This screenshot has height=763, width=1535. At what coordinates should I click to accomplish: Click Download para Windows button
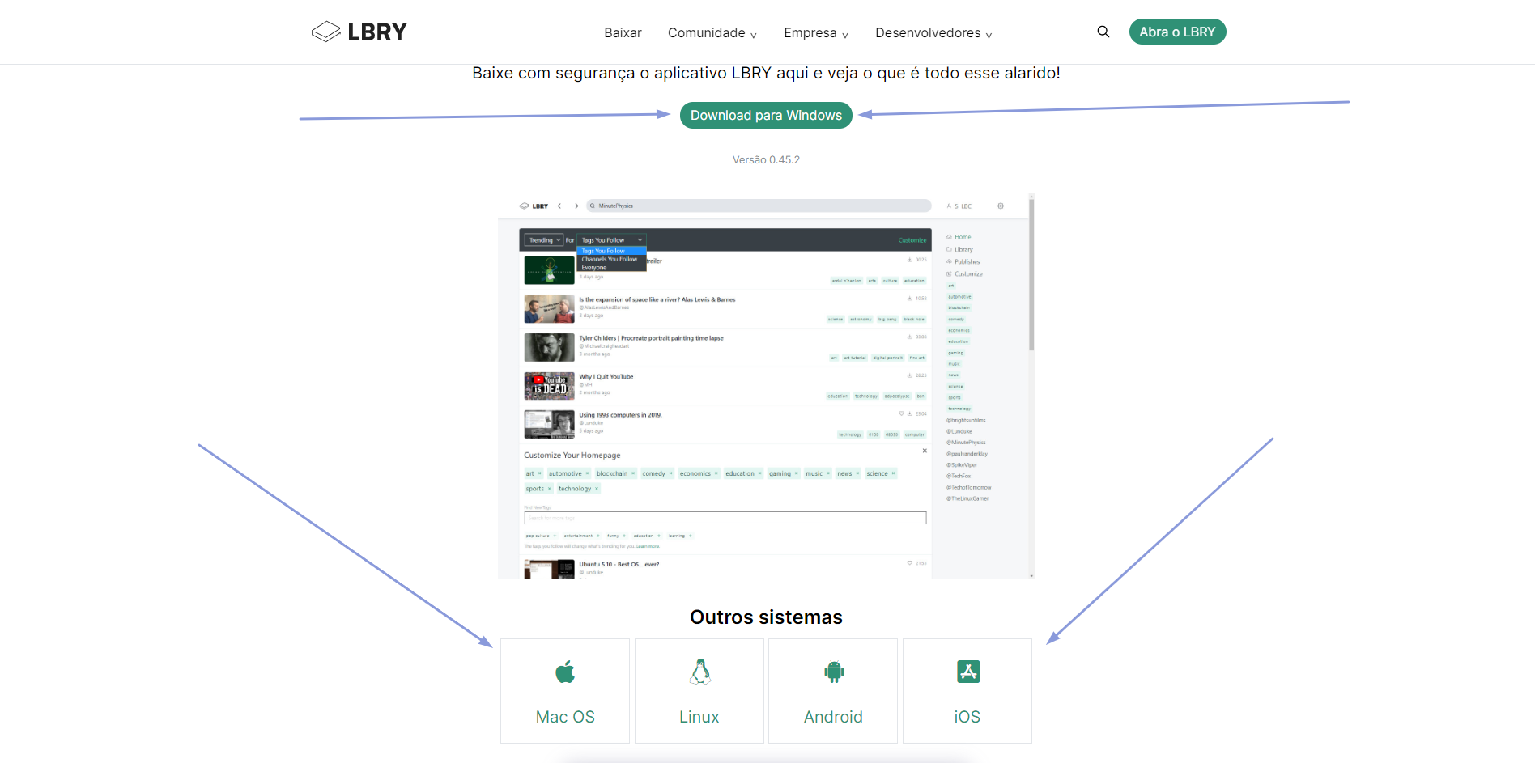click(766, 115)
